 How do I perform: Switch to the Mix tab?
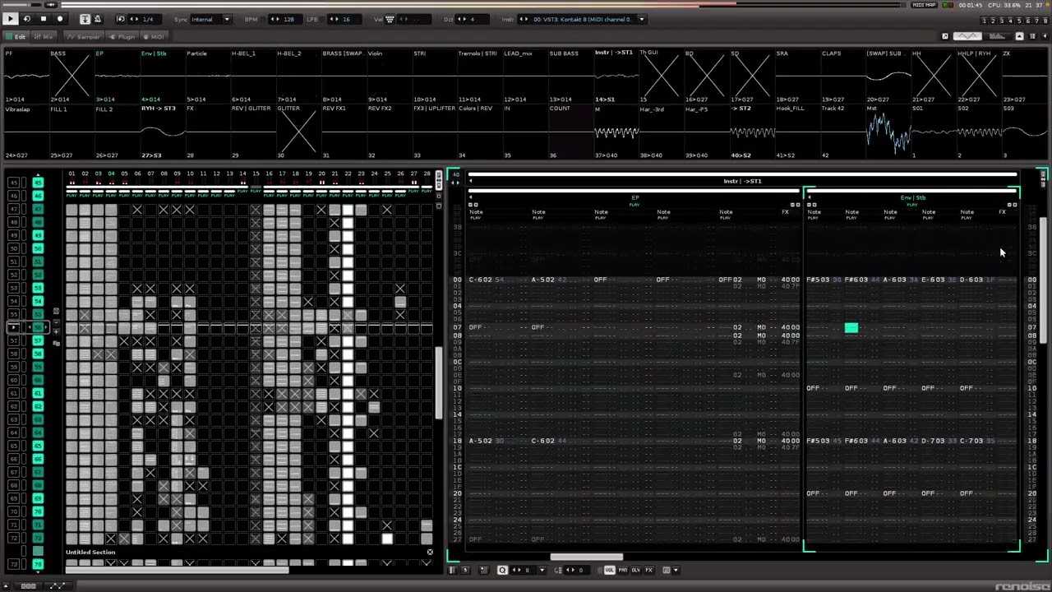pos(44,36)
